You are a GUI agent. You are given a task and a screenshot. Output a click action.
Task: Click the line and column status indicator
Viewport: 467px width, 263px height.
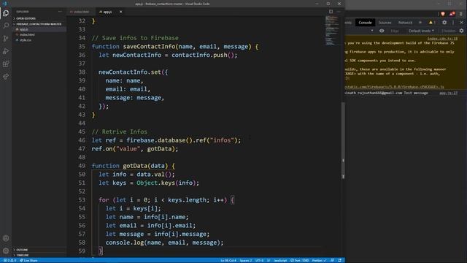click(x=228, y=260)
